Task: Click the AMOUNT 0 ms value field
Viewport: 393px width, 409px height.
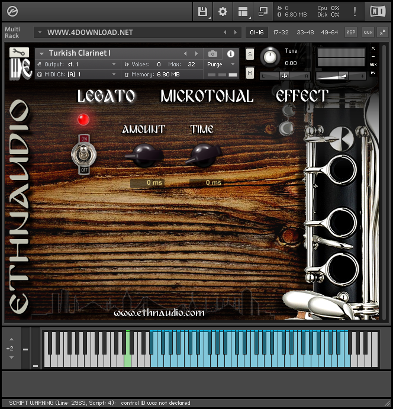Action: [x=147, y=182]
